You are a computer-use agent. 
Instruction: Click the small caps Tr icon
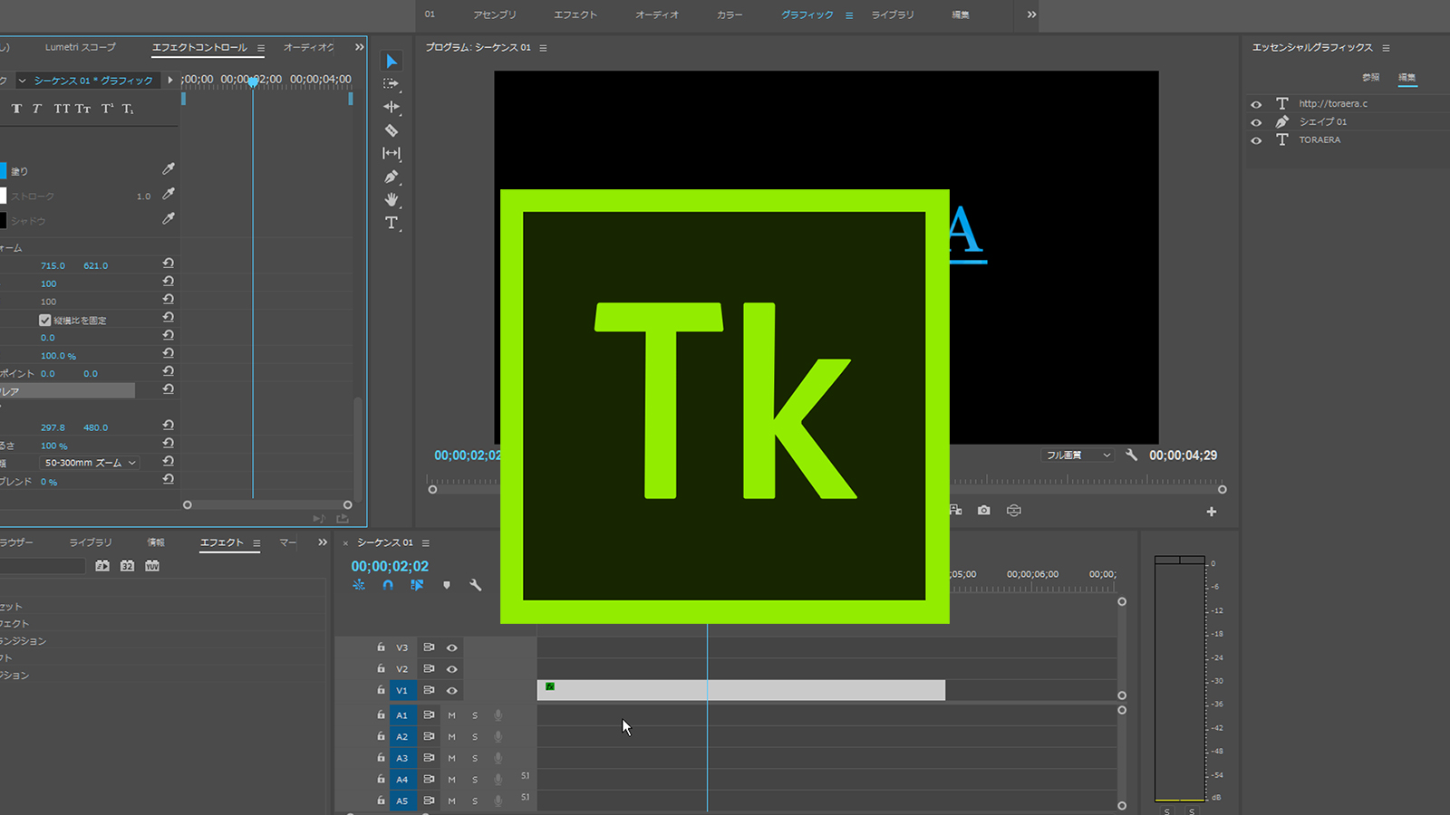pos(83,109)
